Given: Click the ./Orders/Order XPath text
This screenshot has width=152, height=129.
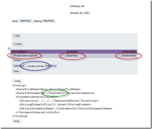Looking at the screenshot, I should click(x=35, y=66).
